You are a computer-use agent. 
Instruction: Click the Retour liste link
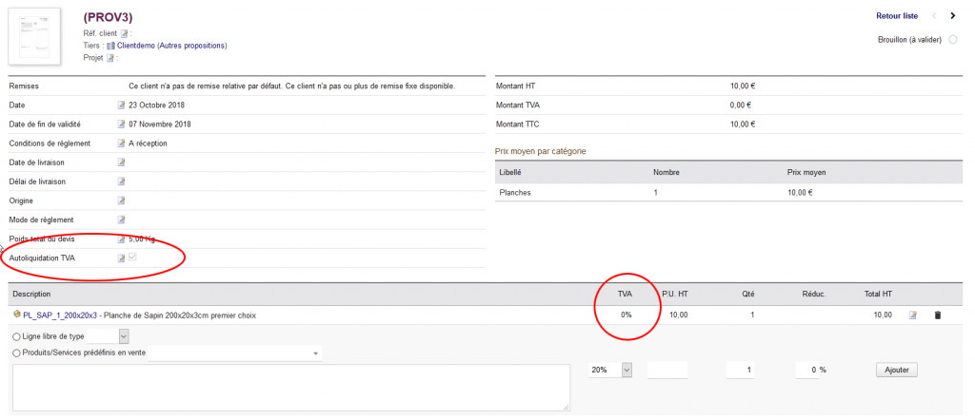coord(897,16)
